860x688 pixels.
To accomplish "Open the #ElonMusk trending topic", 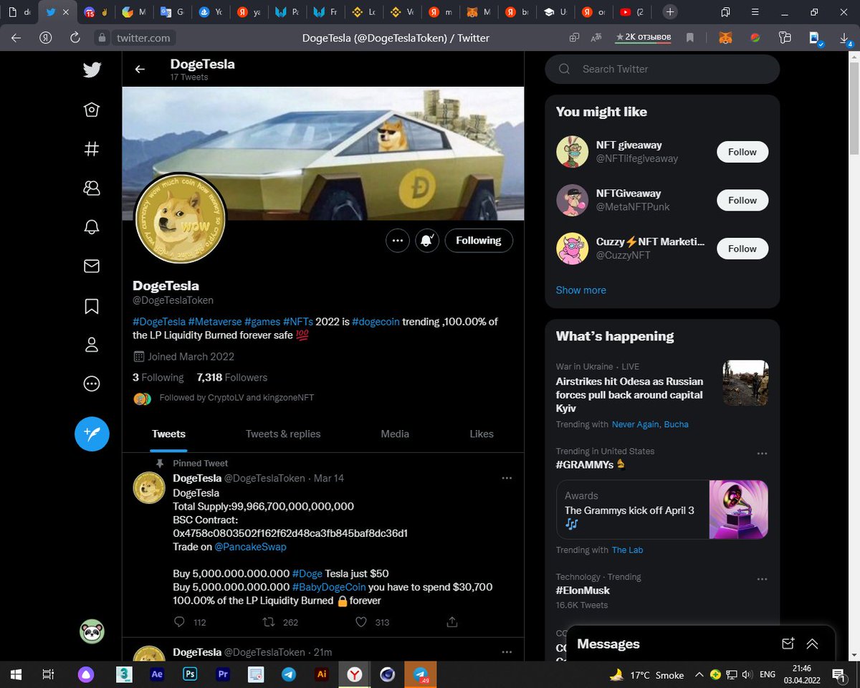I will click(x=583, y=591).
